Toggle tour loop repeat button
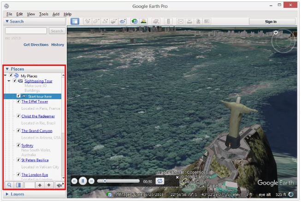The width and height of the screenshot is (301, 202). pyautogui.click(x=159, y=181)
